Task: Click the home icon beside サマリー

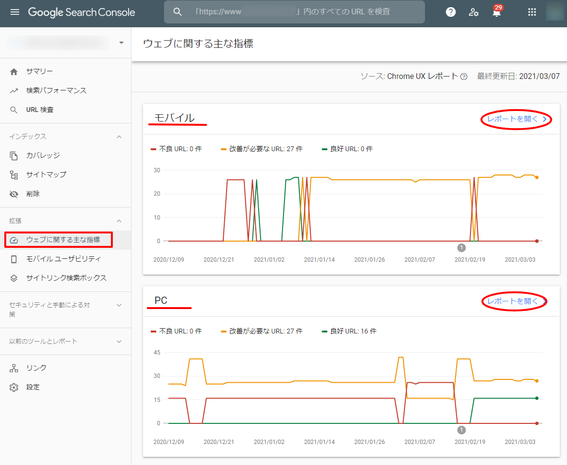Action: point(14,72)
